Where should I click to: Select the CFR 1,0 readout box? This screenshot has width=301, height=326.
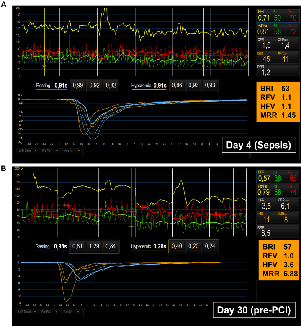point(278,43)
